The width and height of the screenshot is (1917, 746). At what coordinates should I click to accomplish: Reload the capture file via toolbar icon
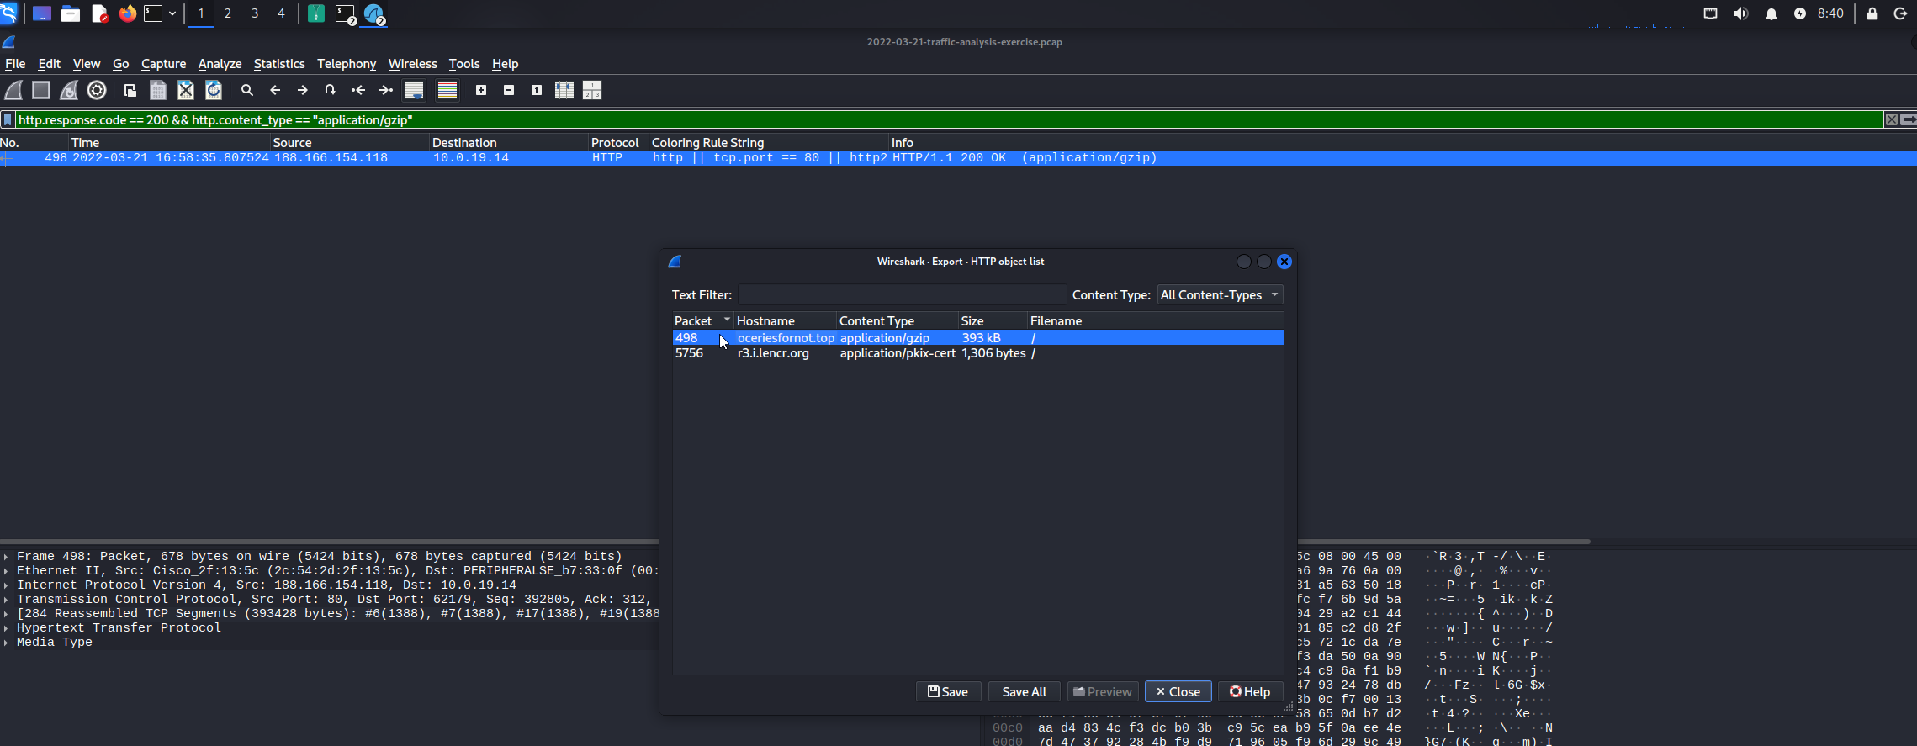[214, 90]
